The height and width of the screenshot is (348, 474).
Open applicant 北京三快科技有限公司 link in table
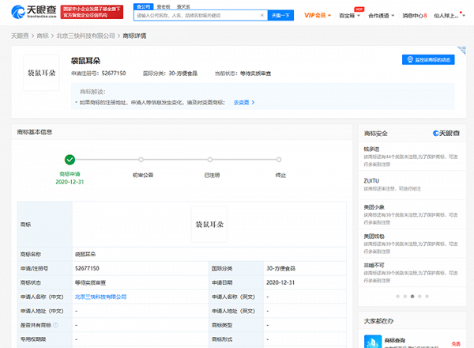click(100, 297)
